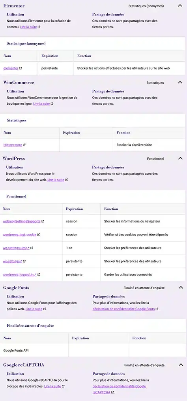Click Lire la suite under WooCommerce
The image size is (187, 401).
pyautogui.click(x=41, y=104)
